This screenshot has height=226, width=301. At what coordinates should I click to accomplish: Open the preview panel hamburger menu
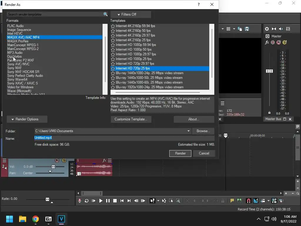pos(223,103)
